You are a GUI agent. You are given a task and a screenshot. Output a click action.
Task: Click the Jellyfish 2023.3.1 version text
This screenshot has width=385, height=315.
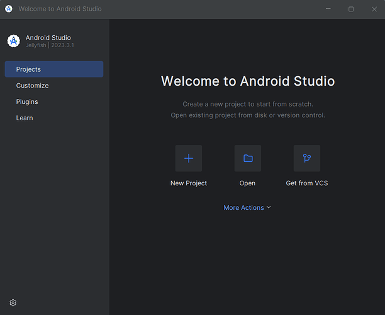coord(49,45)
